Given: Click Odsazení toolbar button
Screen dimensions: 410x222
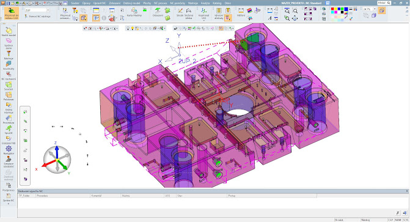Looking at the screenshot, I should point(158,12).
